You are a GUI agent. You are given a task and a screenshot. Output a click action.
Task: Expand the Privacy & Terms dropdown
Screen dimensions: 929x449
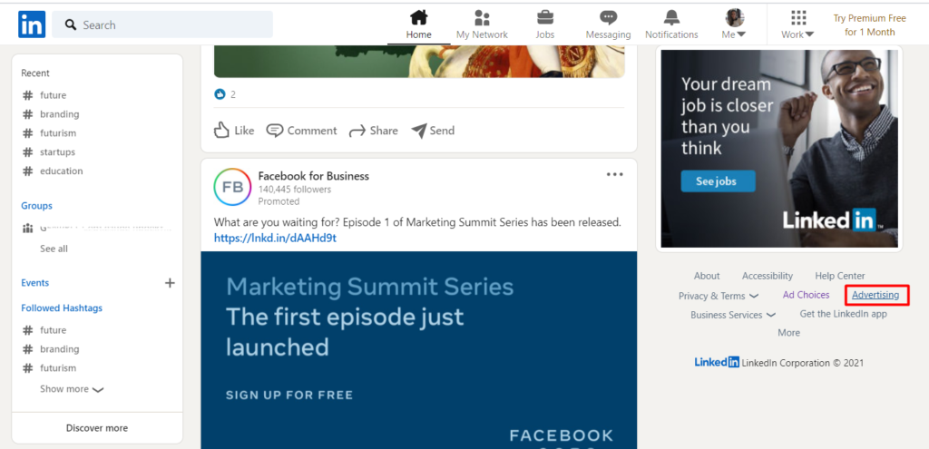(719, 296)
